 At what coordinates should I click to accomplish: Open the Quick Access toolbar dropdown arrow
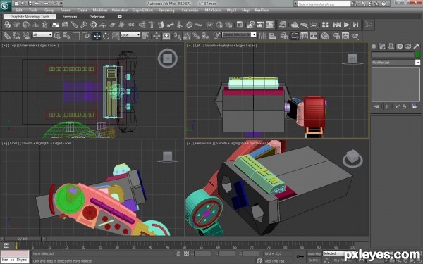tap(61, 4)
